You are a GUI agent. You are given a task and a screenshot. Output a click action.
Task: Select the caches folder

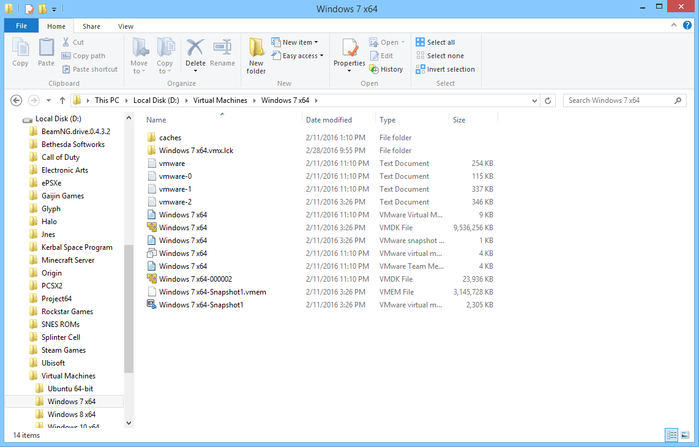pos(320,137)
